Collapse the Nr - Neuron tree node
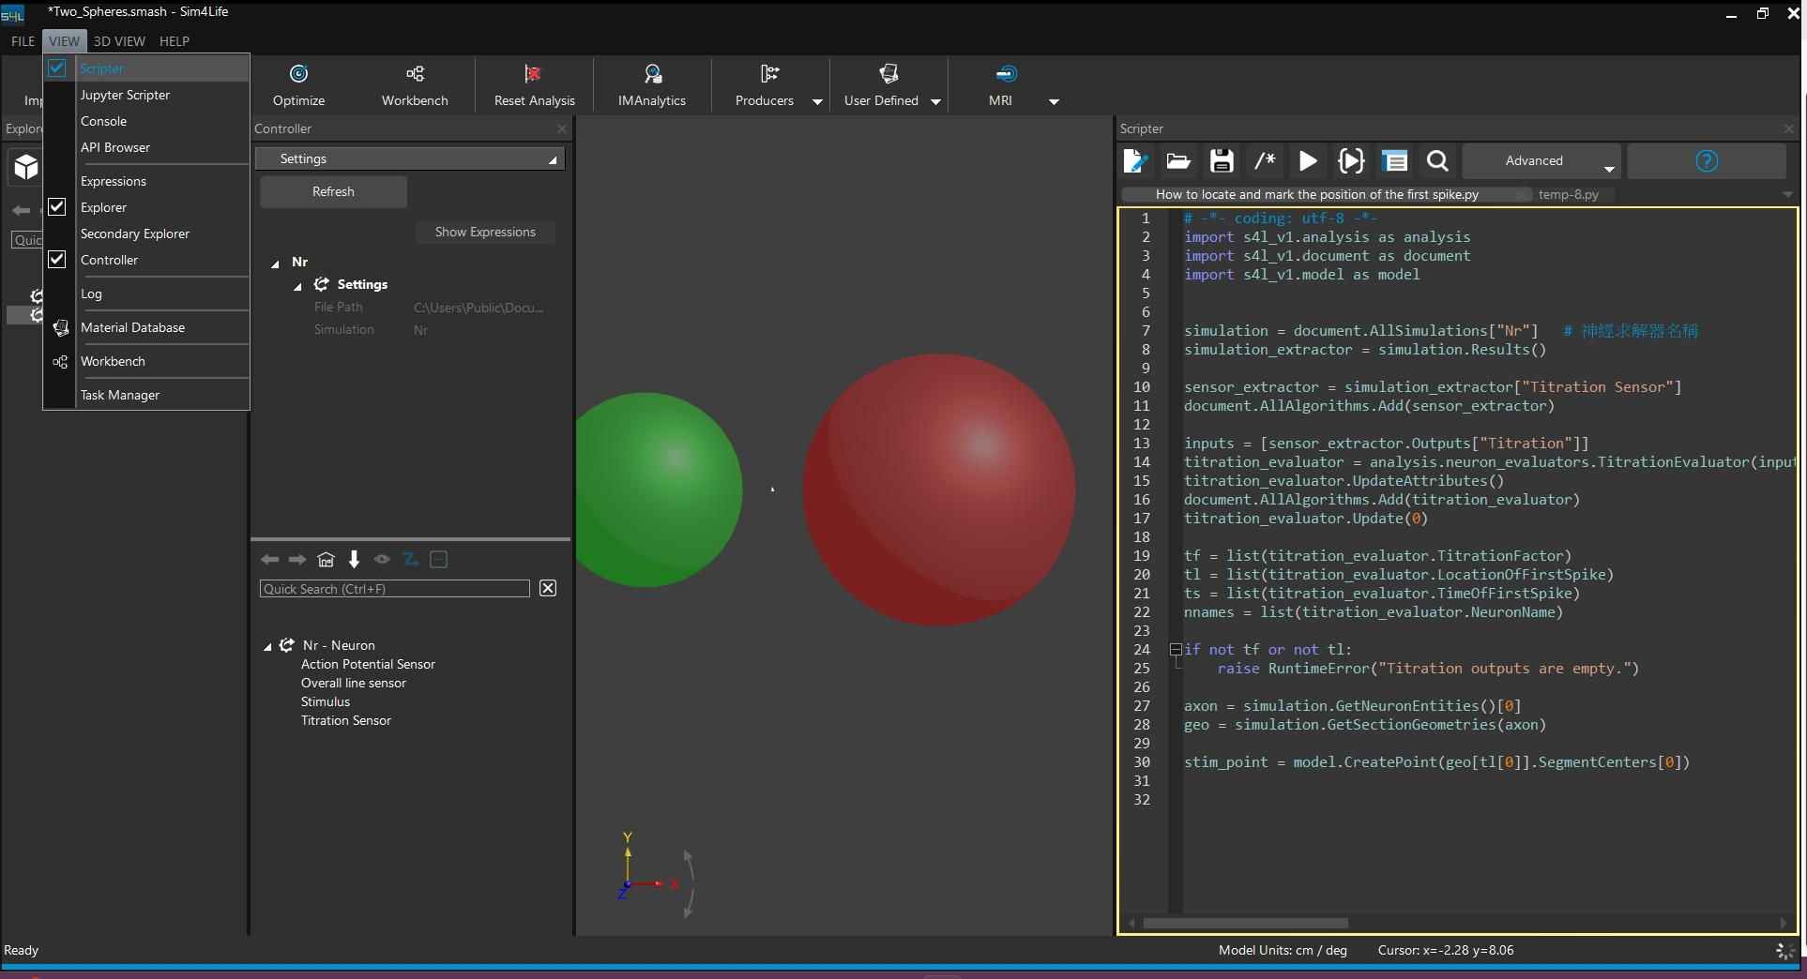The height and width of the screenshot is (979, 1807). point(267,646)
